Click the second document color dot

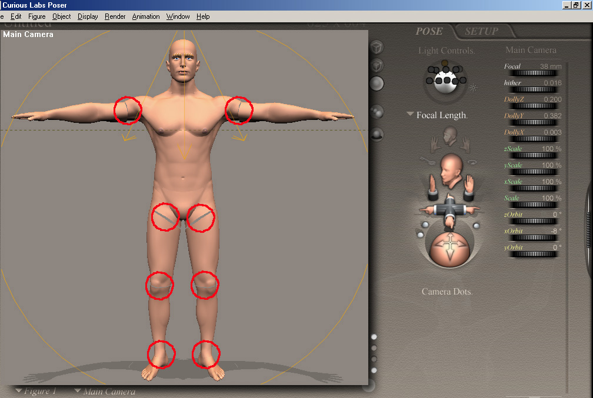point(374,347)
